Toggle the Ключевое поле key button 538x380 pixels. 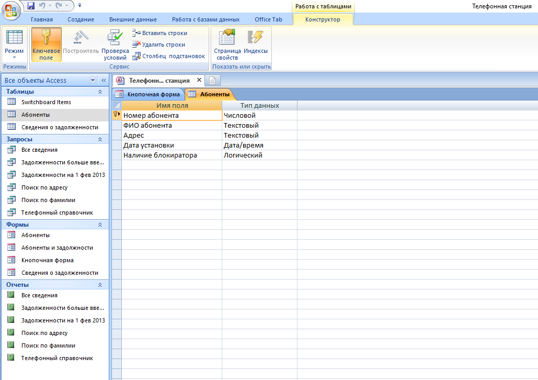(x=46, y=44)
